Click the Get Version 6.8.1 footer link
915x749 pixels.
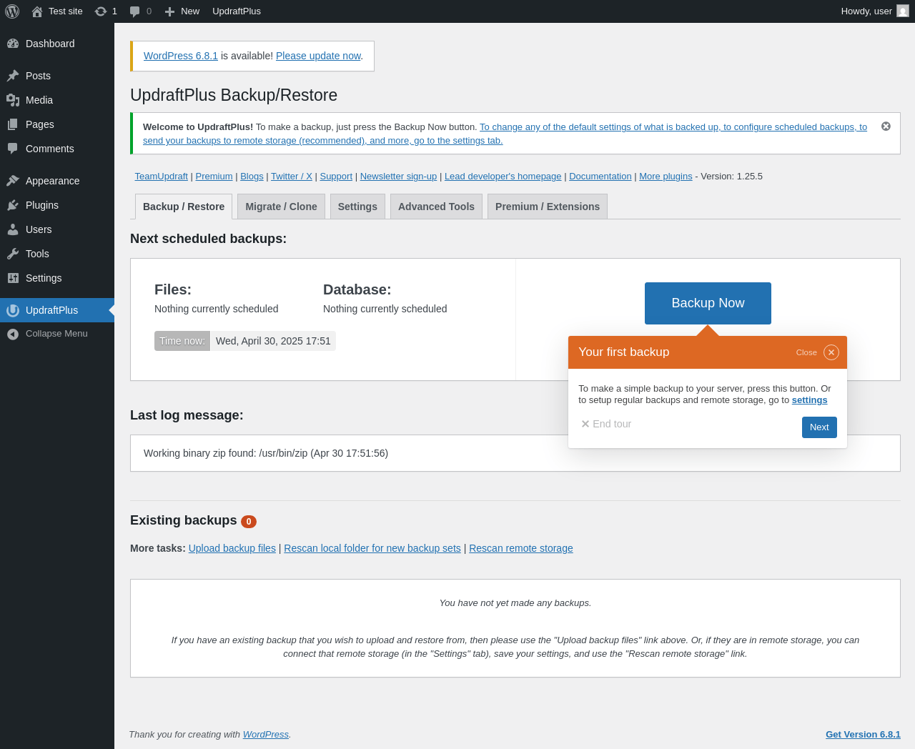point(863,735)
